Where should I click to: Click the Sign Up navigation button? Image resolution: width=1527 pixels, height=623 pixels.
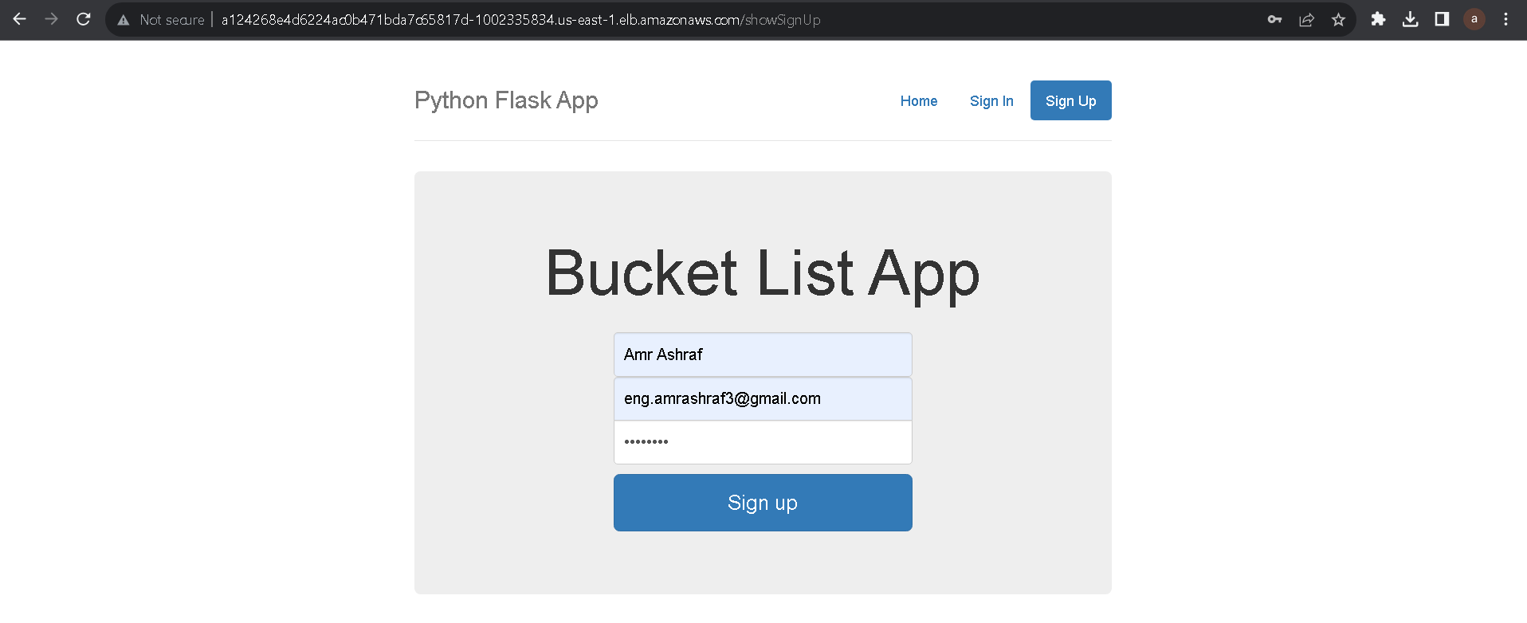coord(1070,100)
